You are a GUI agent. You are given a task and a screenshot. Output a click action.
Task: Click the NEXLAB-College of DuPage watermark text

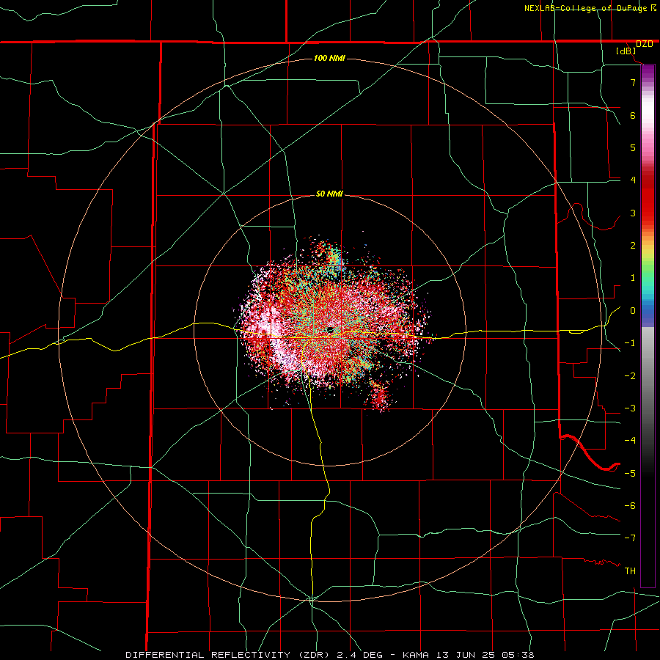(x=586, y=8)
